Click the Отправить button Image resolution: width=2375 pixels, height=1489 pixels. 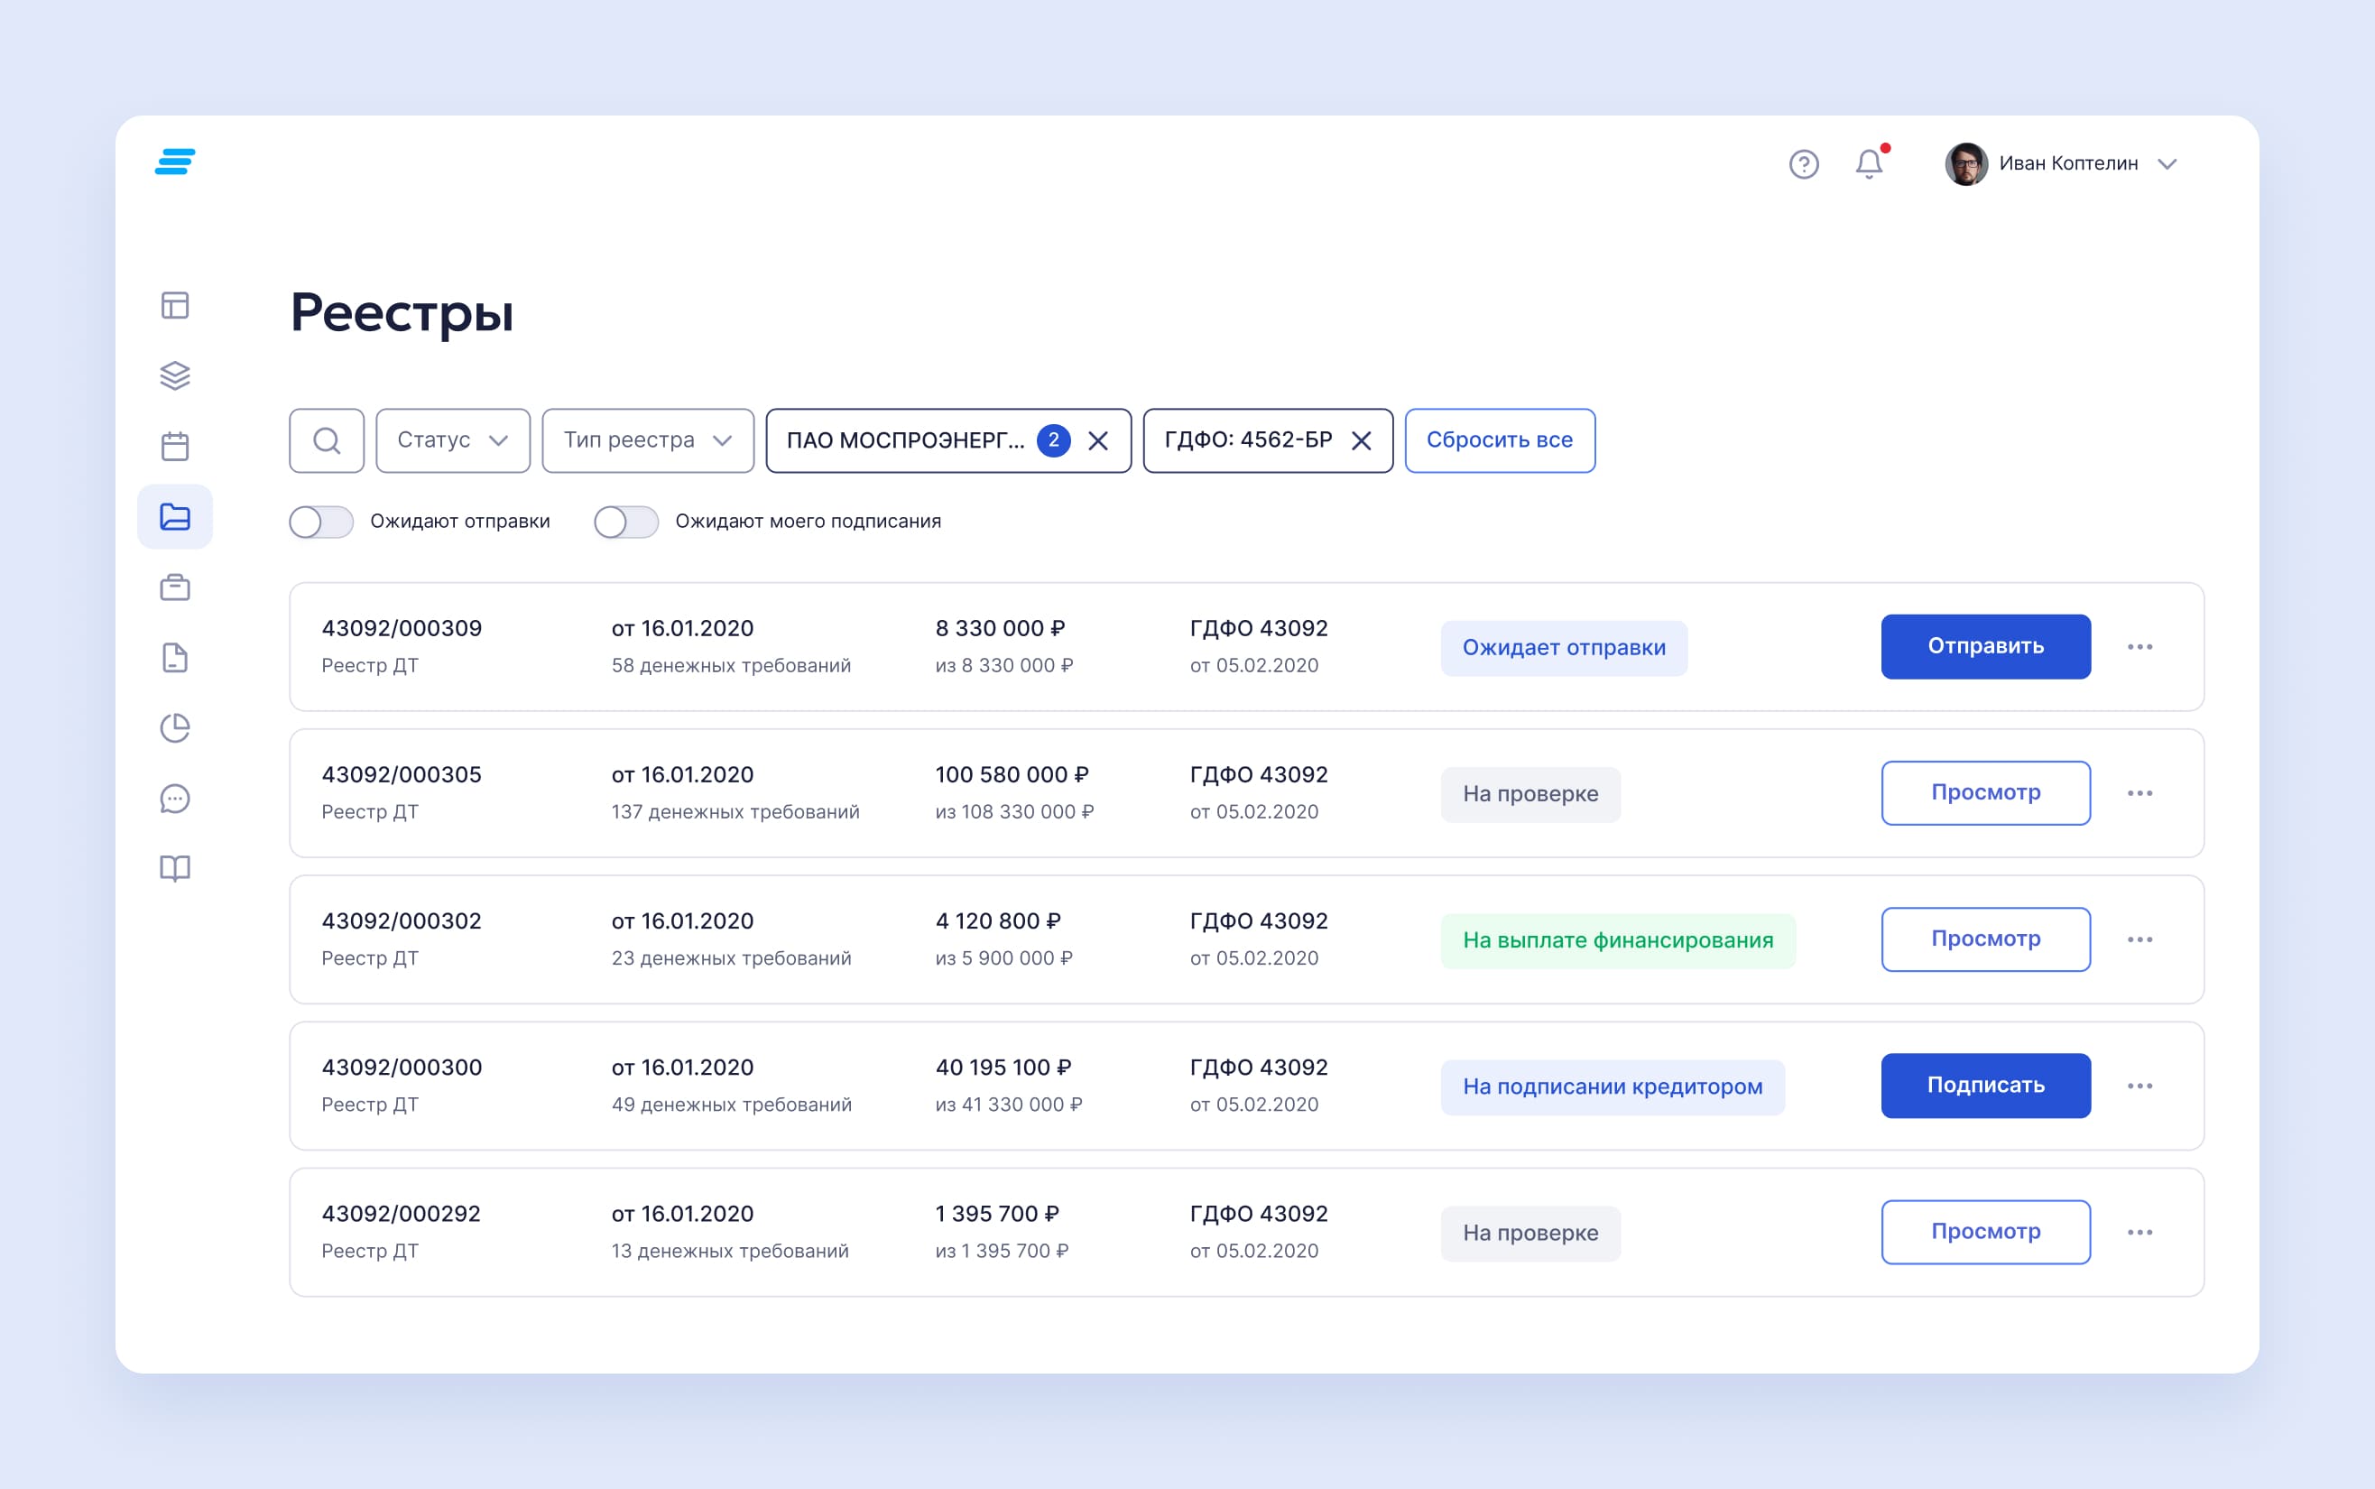(x=1985, y=646)
